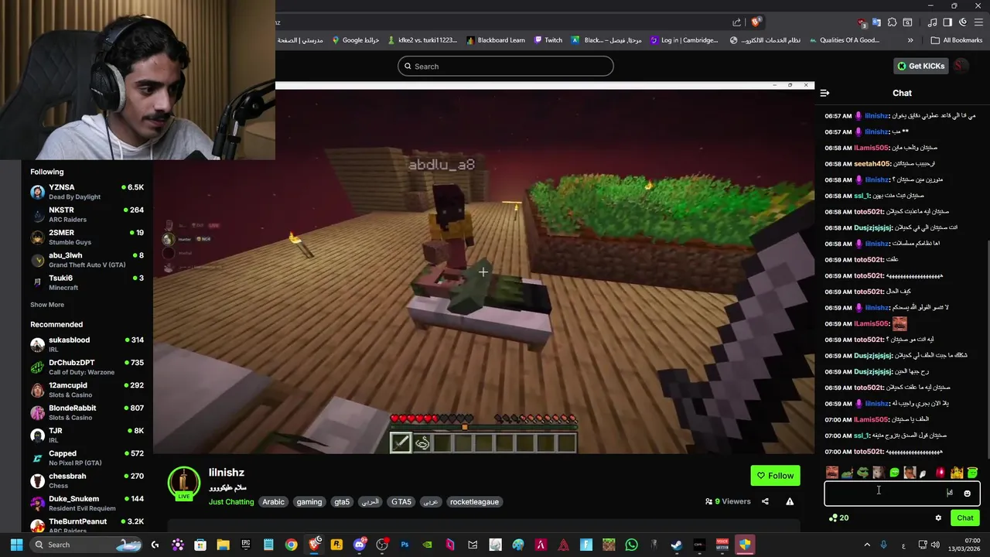
Task: Select the sunglasses Pepe emote
Action: [862, 473]
